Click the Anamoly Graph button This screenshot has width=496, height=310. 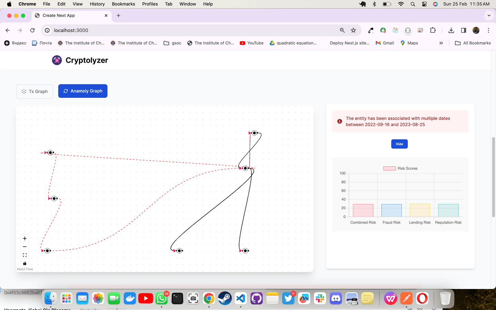pyautogui.click(x=83, y=91)
